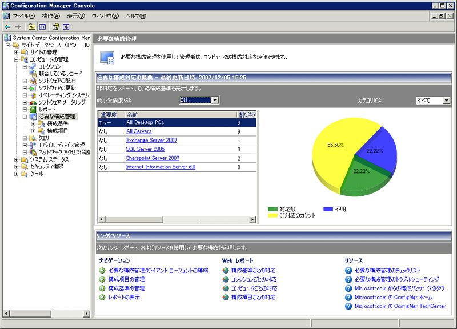
Task: Open レポートの表示 navigation link
Action: (x=124, y=297)
